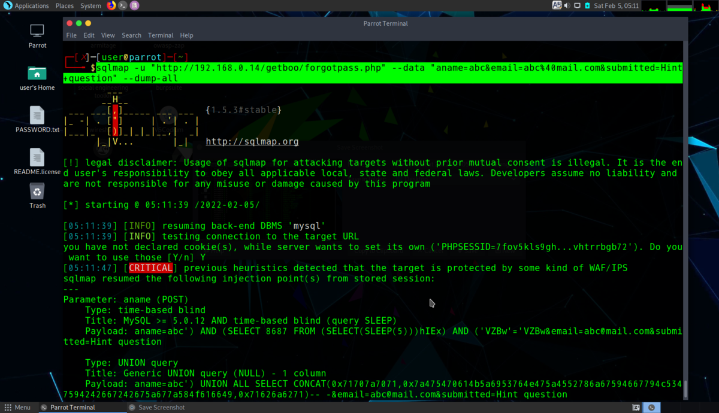Check the battery status icon
This screenshot has width=719, height=413.
(588, 5)
